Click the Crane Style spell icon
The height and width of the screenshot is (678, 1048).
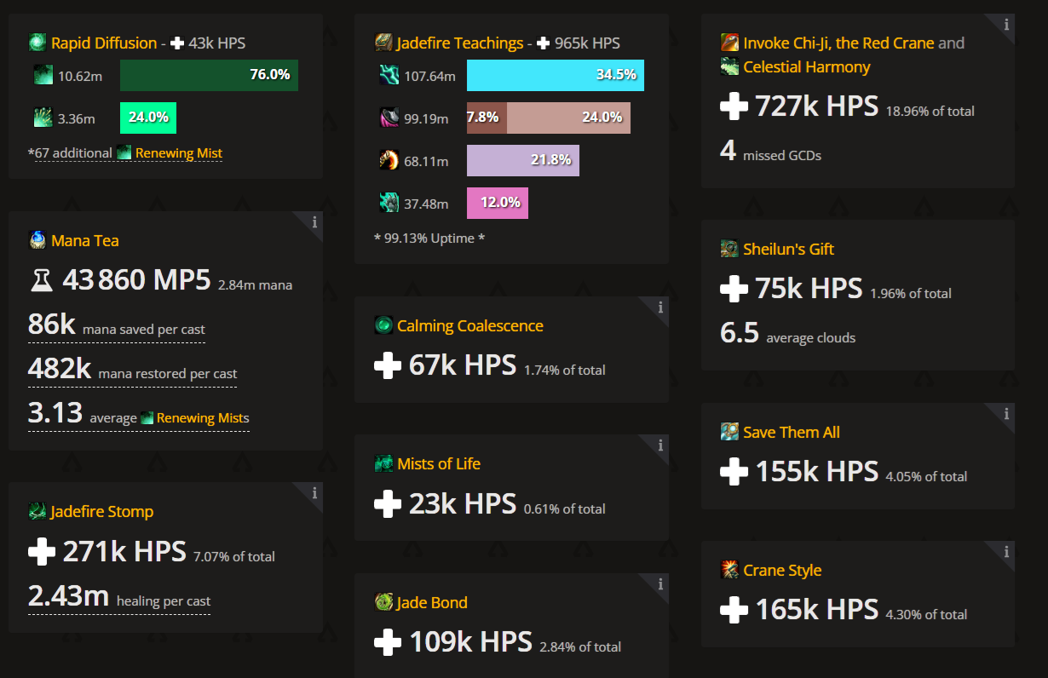pyautogui.click(x=729, y=570)
